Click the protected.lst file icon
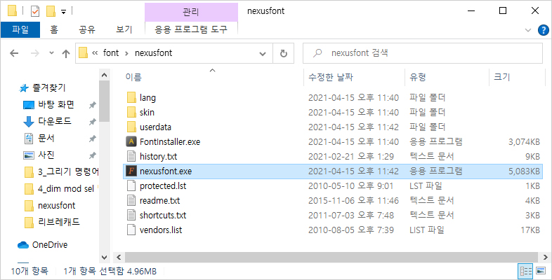Image resolution: width=552 pixels, height=280 pixels. point(131,186)
